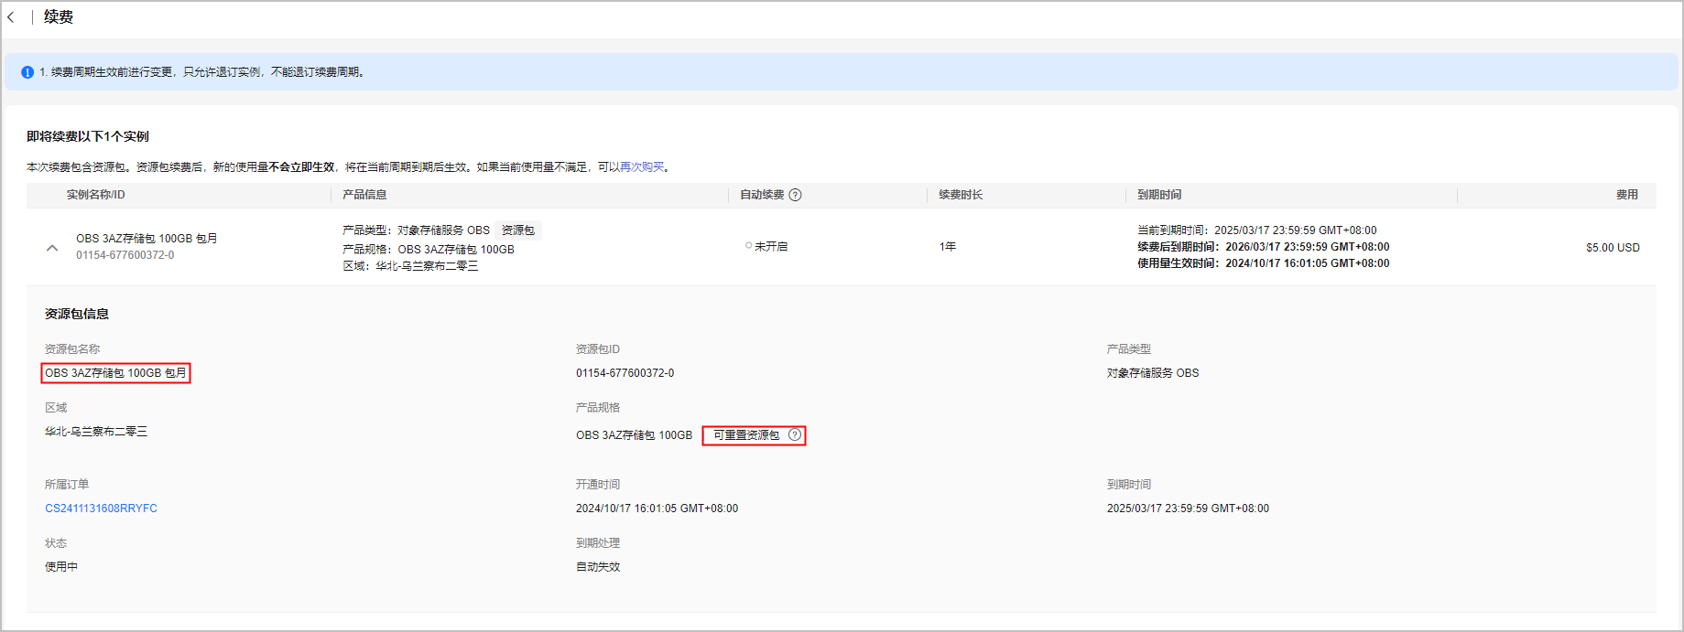Open the 再次购买 link
1684x632 pixels.
(642, 167)
